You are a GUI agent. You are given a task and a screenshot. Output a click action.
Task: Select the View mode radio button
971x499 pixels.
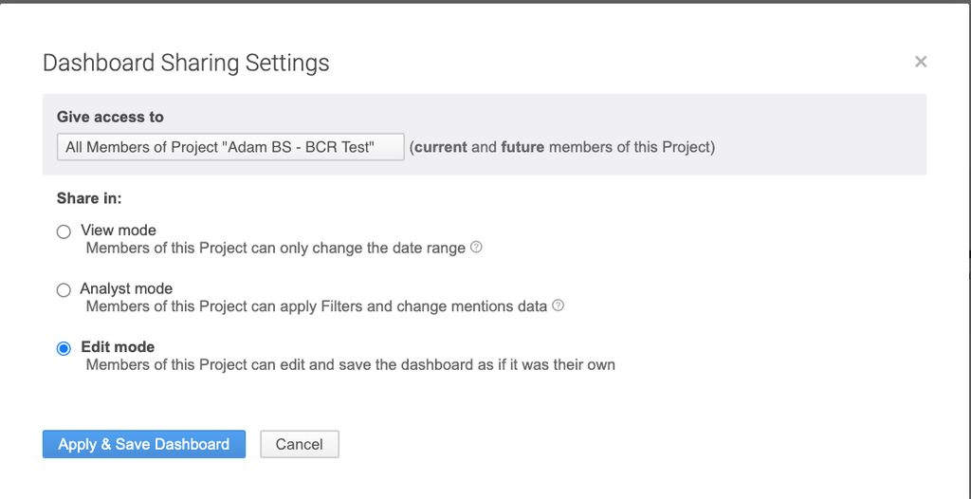[64, 231]
